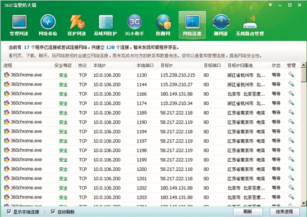Sort by the 本地端口 column header
The width and height of the screenshot is (307, 217).
146,66
